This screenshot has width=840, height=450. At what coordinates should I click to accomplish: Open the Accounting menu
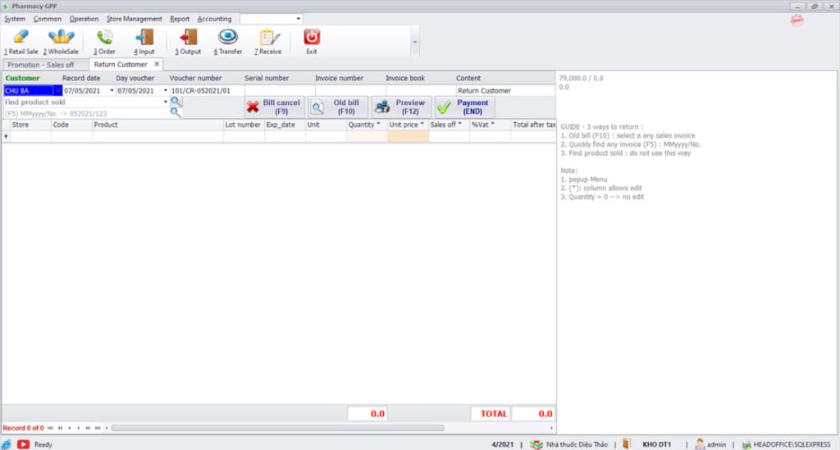214,19
